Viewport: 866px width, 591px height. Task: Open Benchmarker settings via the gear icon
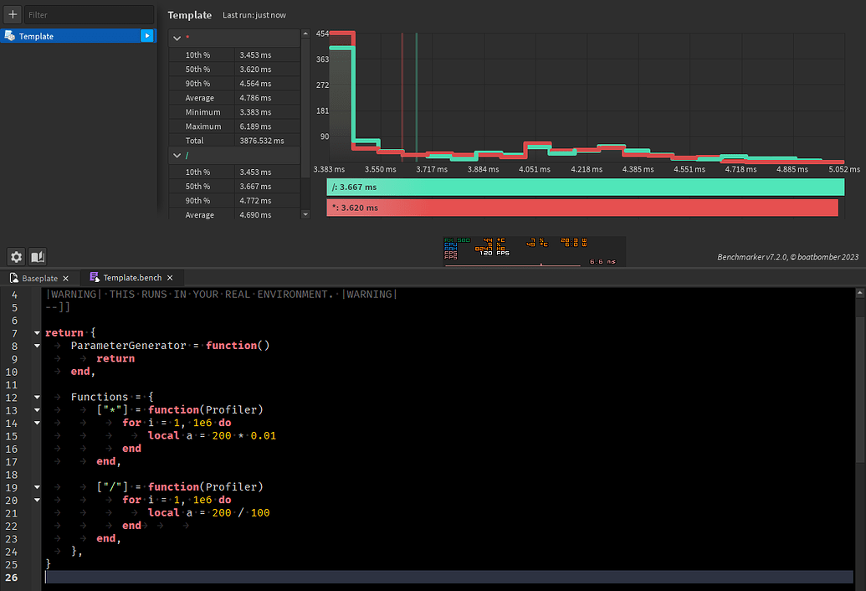tap(15, 257)
